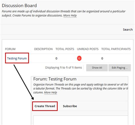Click the total participants count for Testing Forum

point(102,58)
